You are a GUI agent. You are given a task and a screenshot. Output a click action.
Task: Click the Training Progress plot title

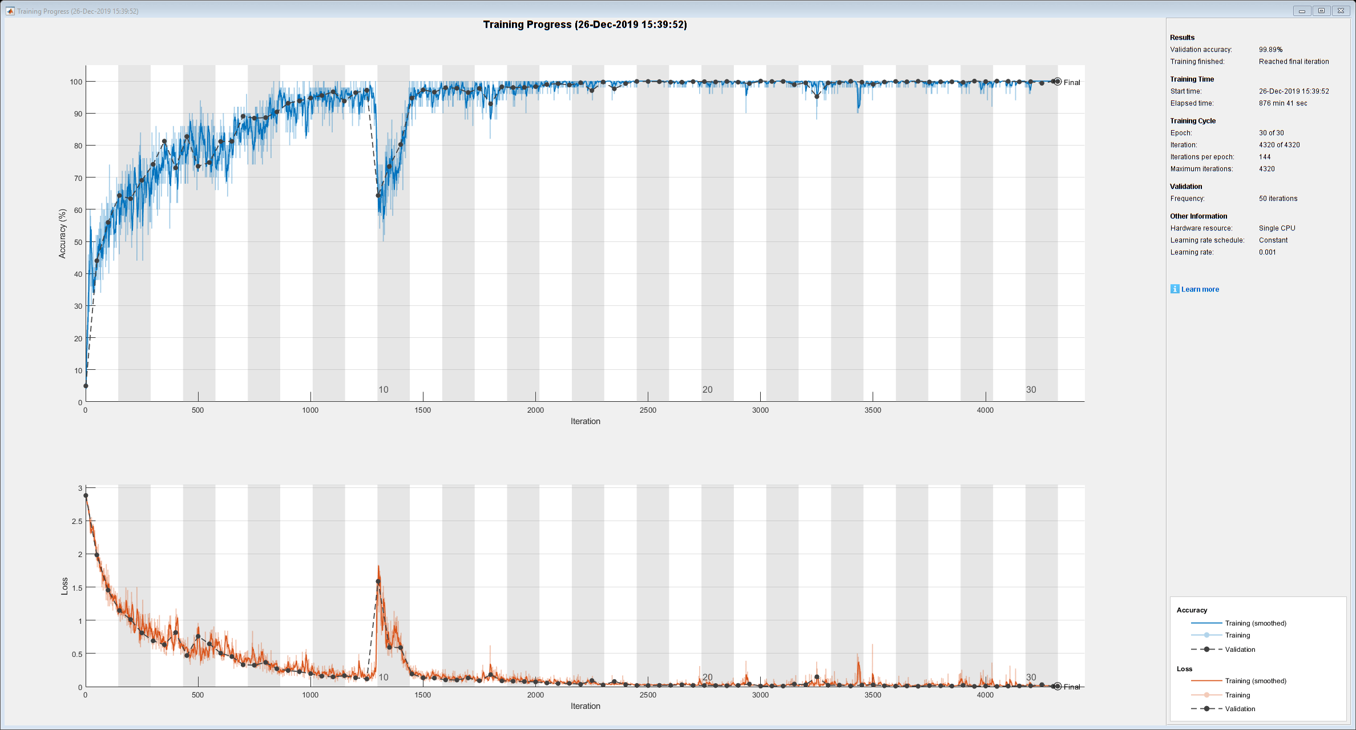[x=585, y=25]
